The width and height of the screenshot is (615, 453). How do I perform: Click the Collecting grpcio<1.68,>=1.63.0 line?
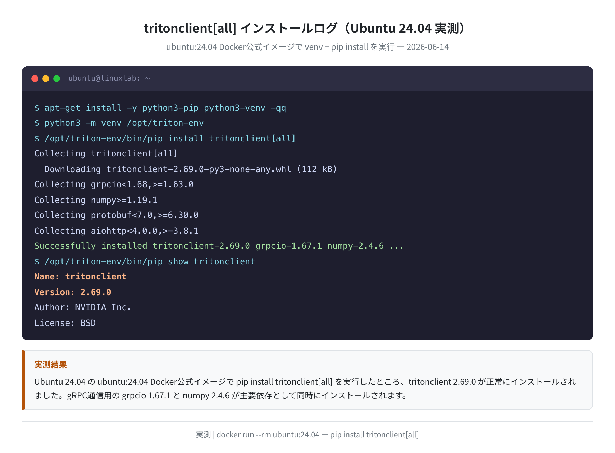(114, 184)
